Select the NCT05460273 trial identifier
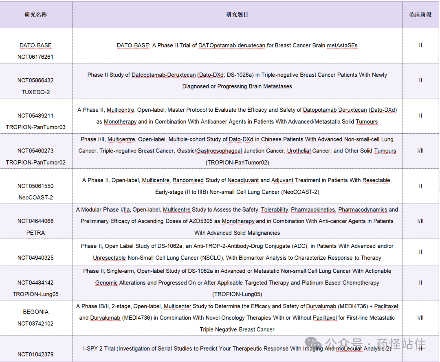Image resolution: width=440 pixels, height=362 pixels. click(x=35, y=151)
